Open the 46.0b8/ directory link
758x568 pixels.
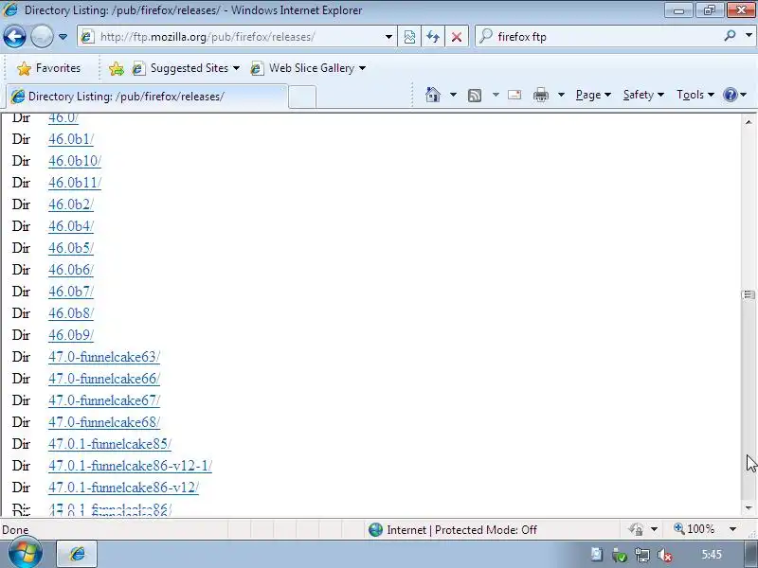tap(71, 313)
